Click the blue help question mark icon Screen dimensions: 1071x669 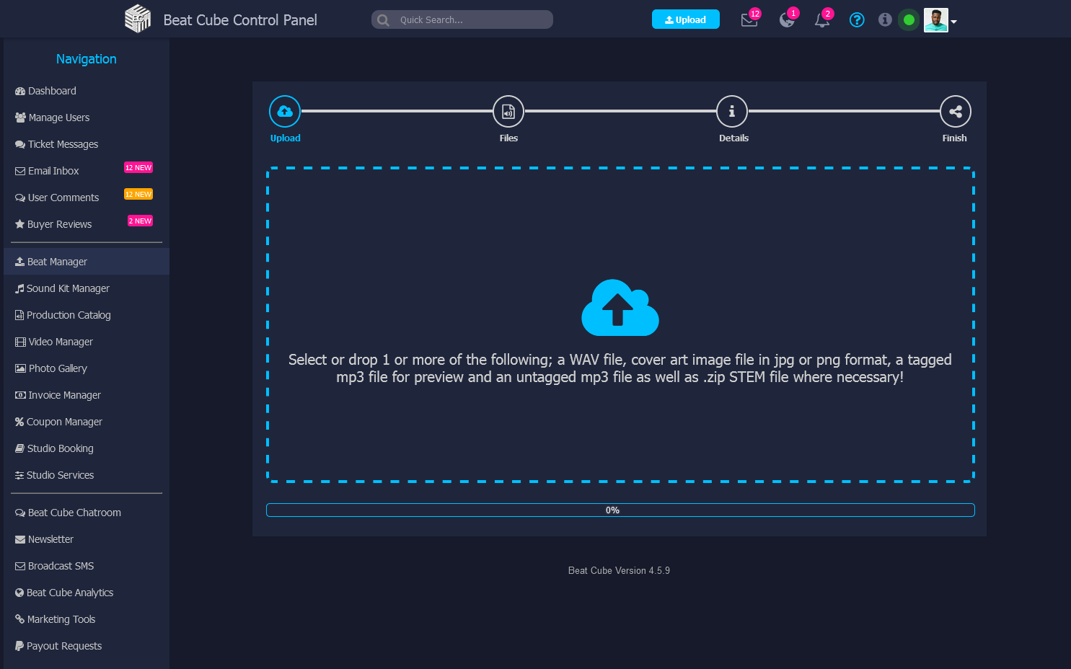click(857, 20)
